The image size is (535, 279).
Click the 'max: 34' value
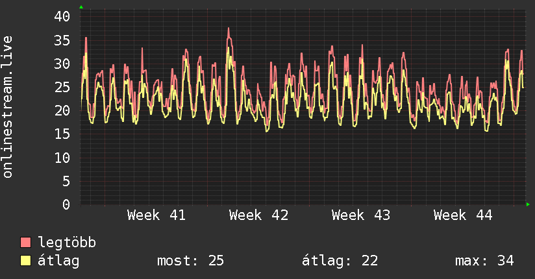484,261
